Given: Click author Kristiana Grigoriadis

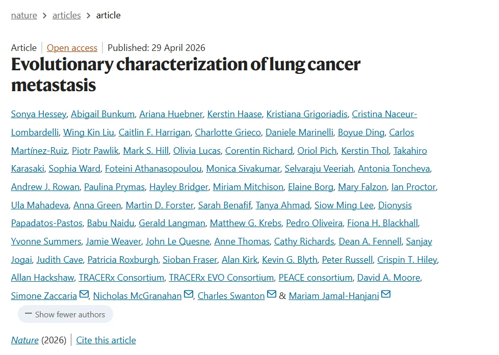Looking at the screenshot, I should 307,114.
